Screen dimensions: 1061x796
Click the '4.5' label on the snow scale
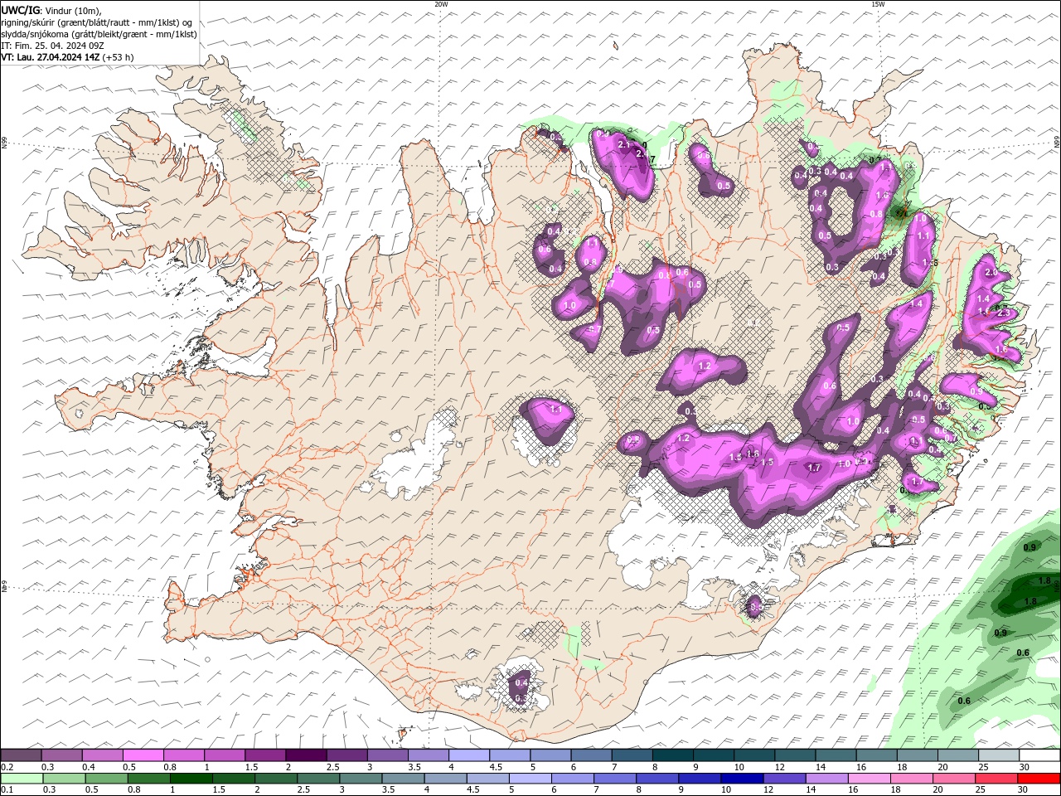pyautogui.click(x=496, y=767)
